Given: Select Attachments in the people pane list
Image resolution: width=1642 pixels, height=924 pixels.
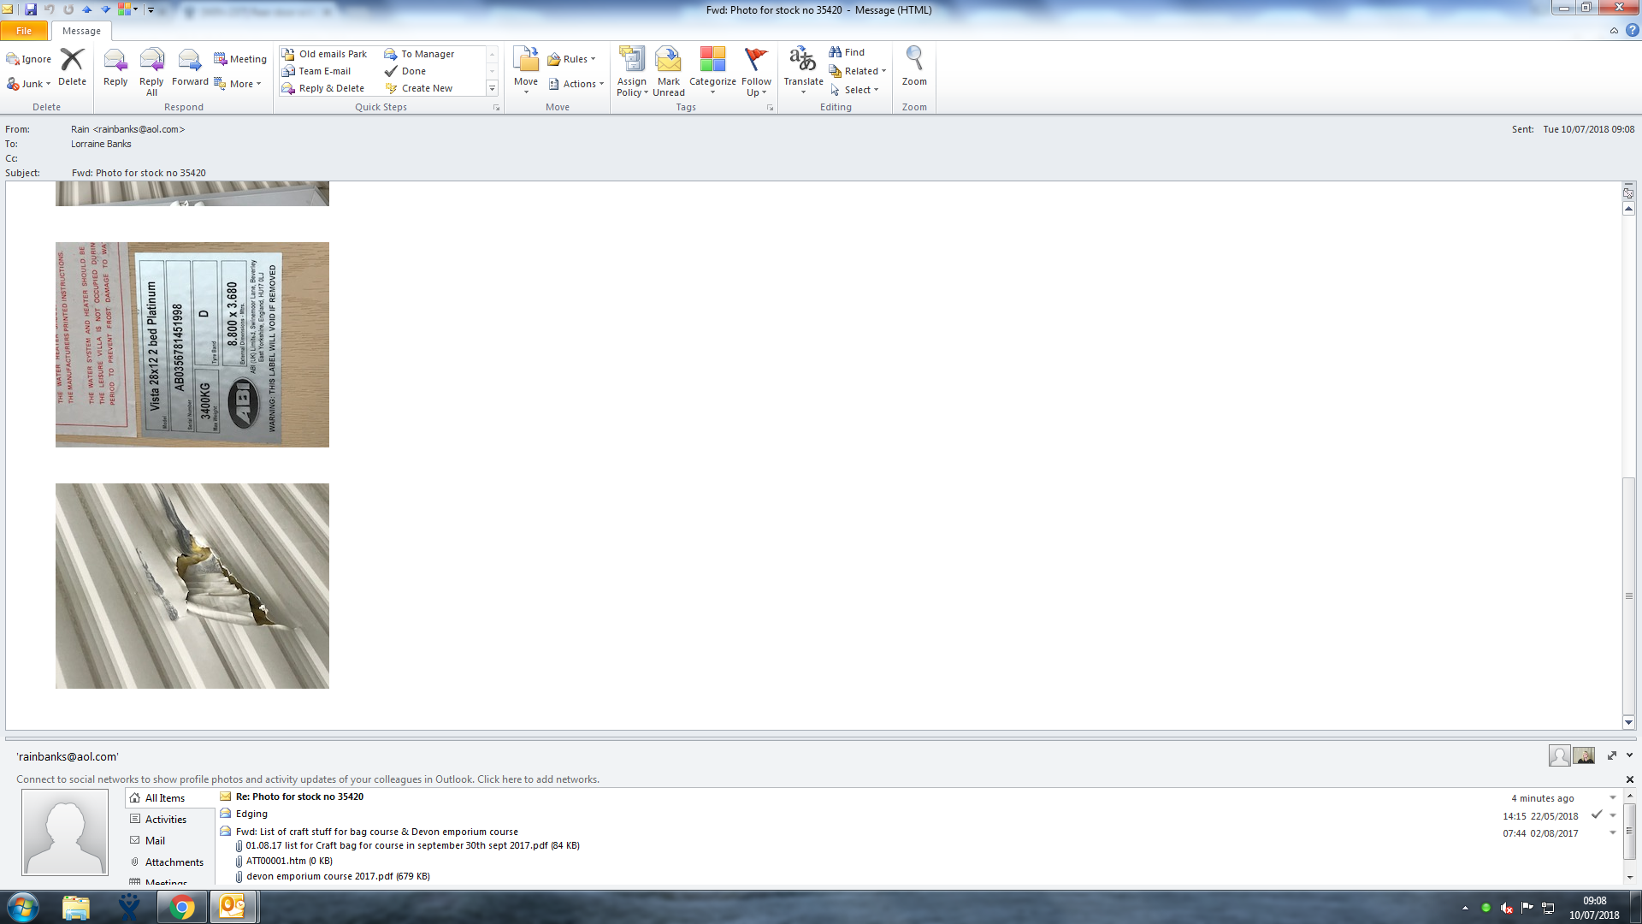Looking at the screenshot, I should click(x=174, y=862).
